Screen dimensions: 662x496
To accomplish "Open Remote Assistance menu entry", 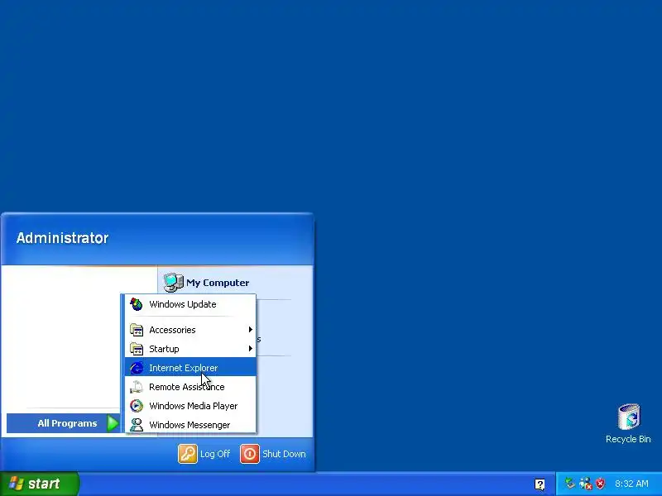I will pos(190,386).
